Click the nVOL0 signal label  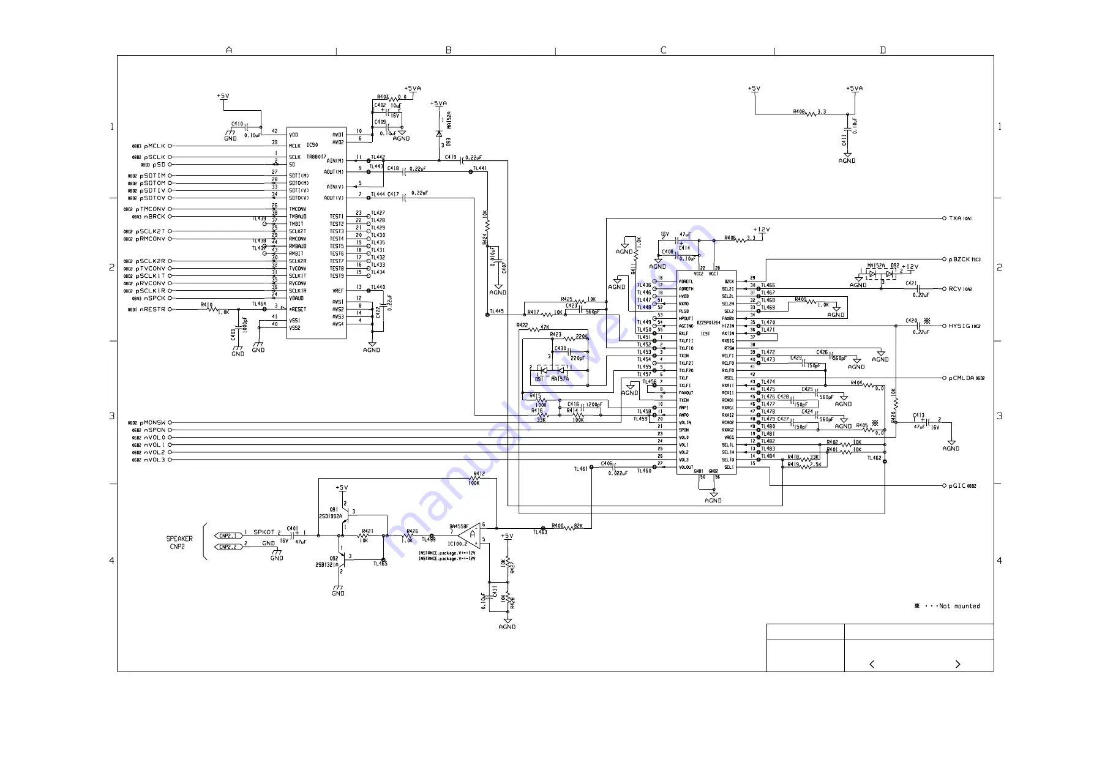[x=155, y=438]
